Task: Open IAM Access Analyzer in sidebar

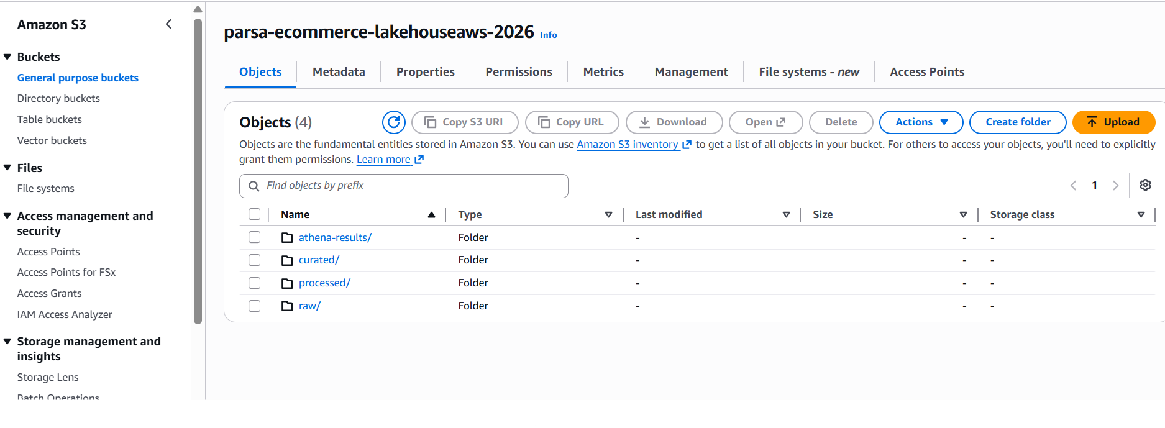Action: (65, 314)
